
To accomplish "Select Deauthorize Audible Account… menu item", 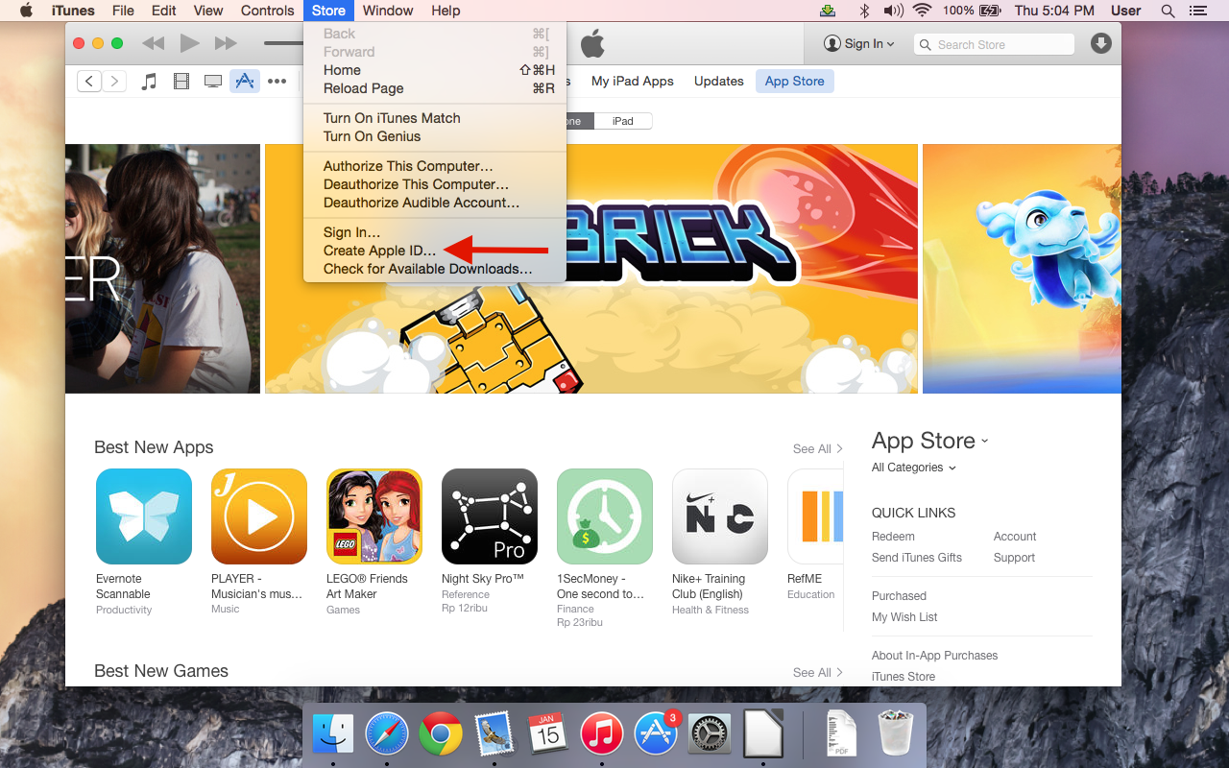I will pos(422,203).
